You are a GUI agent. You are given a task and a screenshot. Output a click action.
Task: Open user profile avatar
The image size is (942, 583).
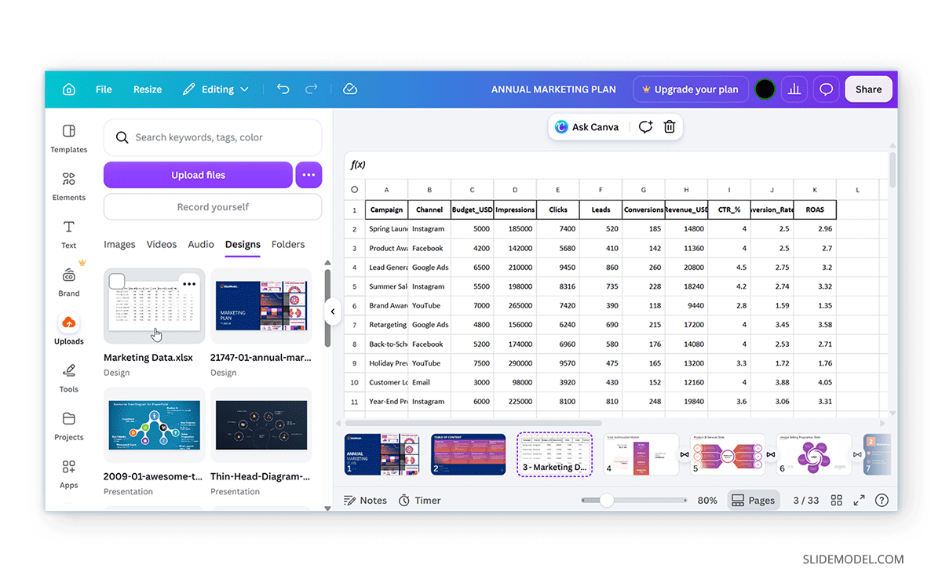click(x=765, y=89)
